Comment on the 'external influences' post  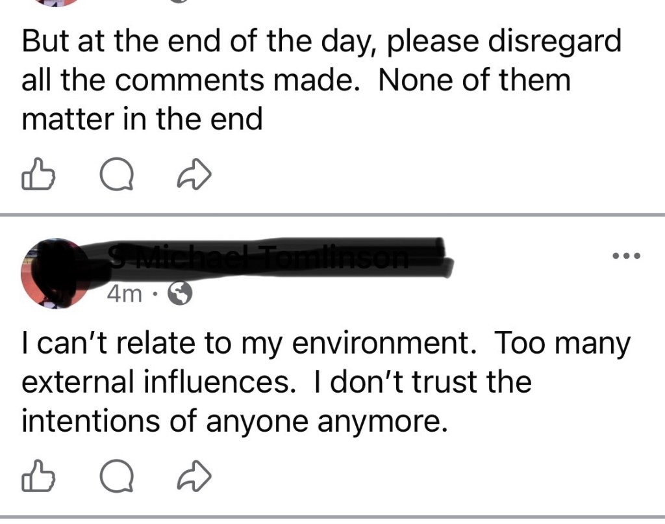pos(118,478)
